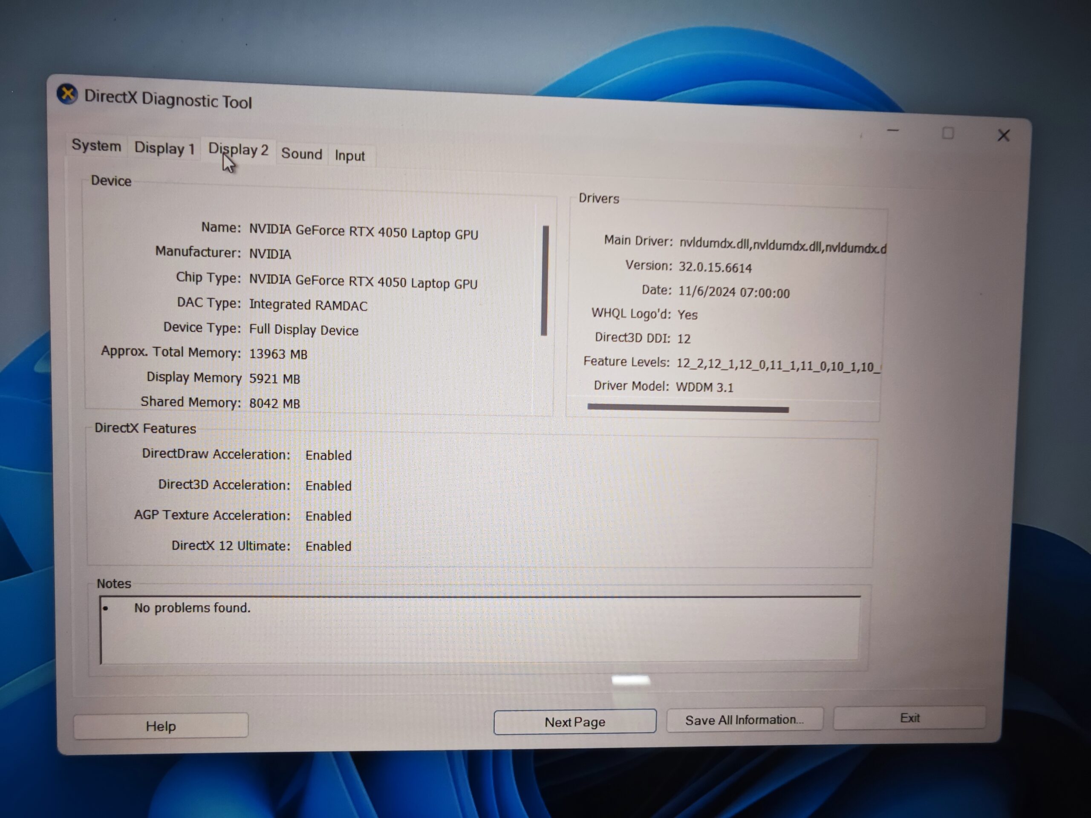Go to the Sound tab
This screenshot has width=1091, height=818.
point(301,153)
